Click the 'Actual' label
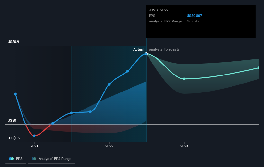 coord(139,49)
